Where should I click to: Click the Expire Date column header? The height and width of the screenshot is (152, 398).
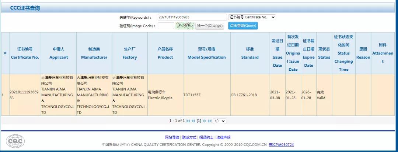click(x=309, y=53)
